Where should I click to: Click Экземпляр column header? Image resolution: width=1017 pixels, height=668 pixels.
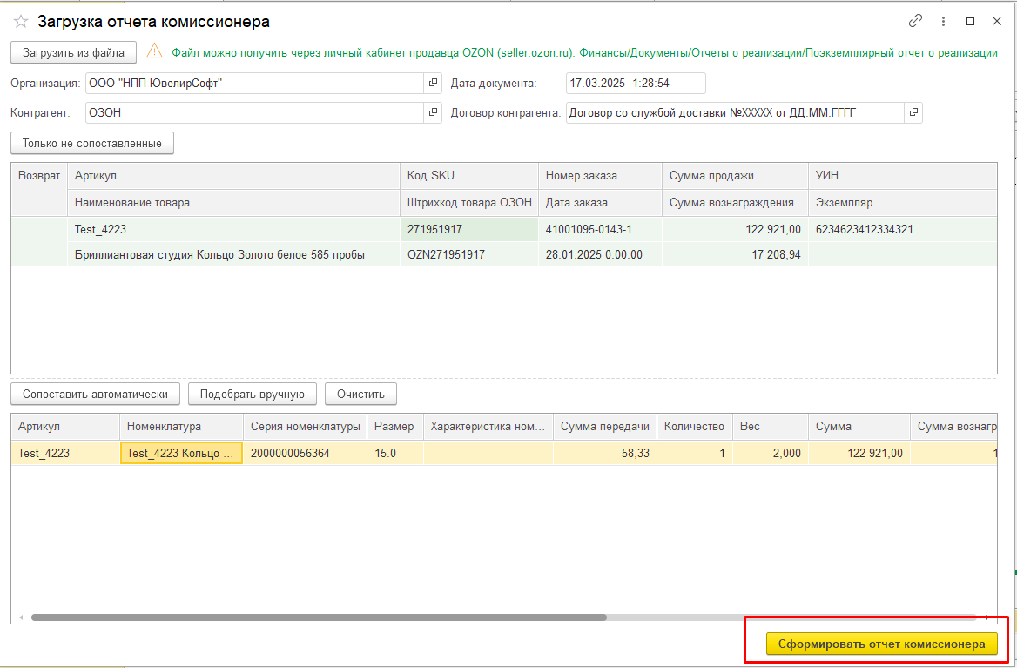(x=902, y=202)
